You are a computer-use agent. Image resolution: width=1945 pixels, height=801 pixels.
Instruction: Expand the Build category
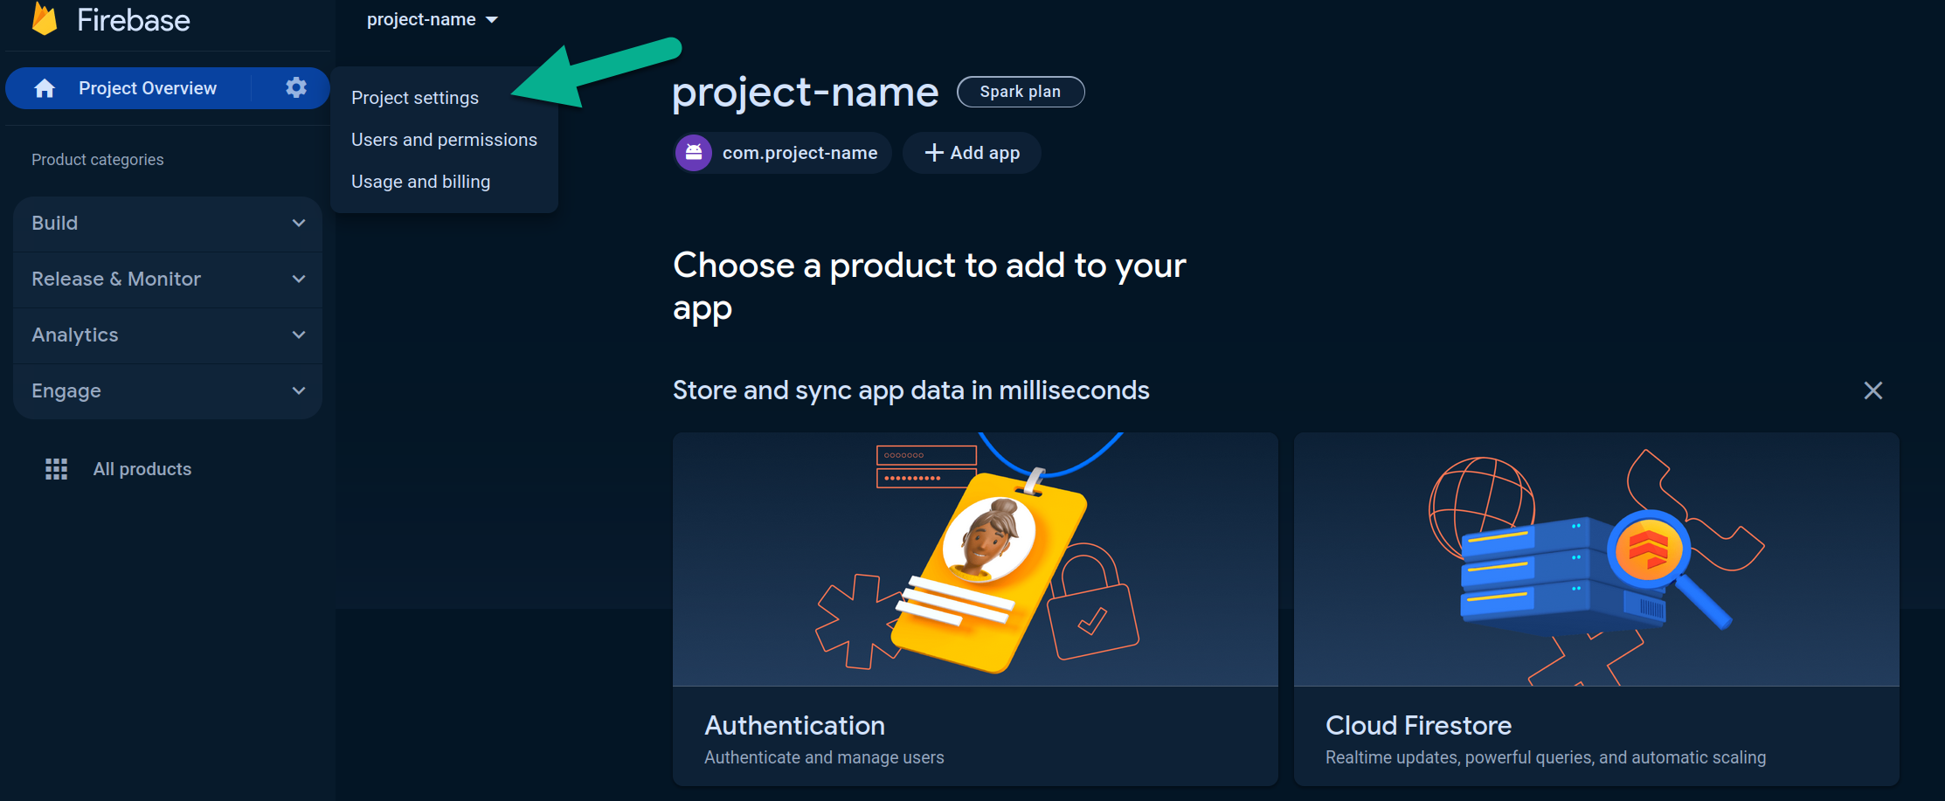click(x=168, y=224)
